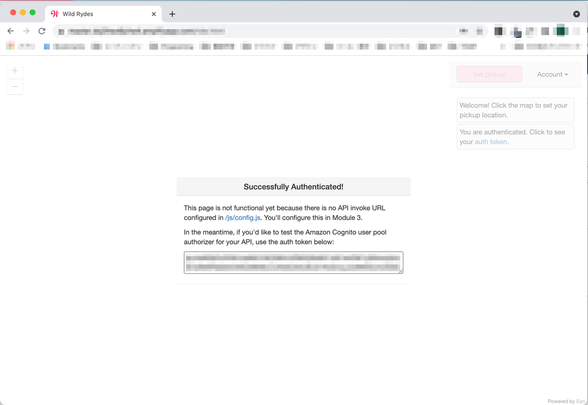This screenshot has width=588, height=405.
Task: Reload the Wild Rydes page
Action: (x=42, y=31)
